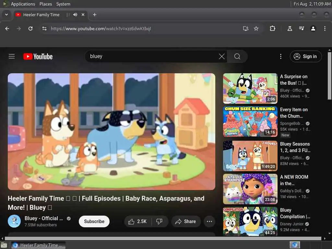Click scrollbar right arrow at bottom
The height and width of the screenshot is (249, 332).
click(x=325, y=238)
